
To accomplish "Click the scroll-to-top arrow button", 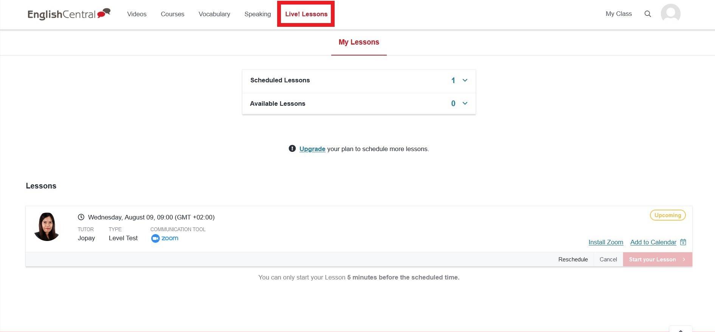I will (x=681, y=330).
